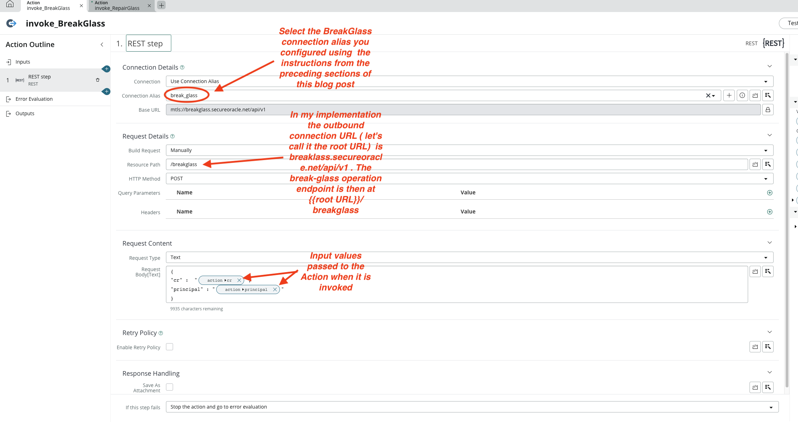Remove the action principal data pill
Screen dimensions: 798x422
click(275, 289)
